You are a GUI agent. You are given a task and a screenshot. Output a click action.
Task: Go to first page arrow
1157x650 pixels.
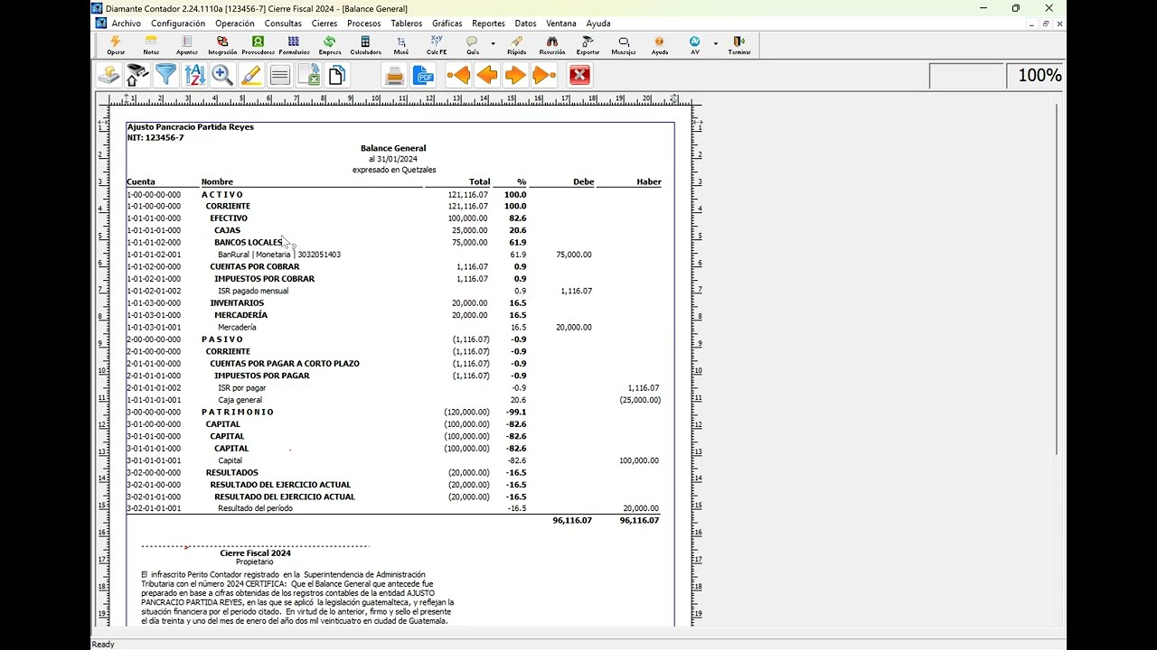click(458, 76)
